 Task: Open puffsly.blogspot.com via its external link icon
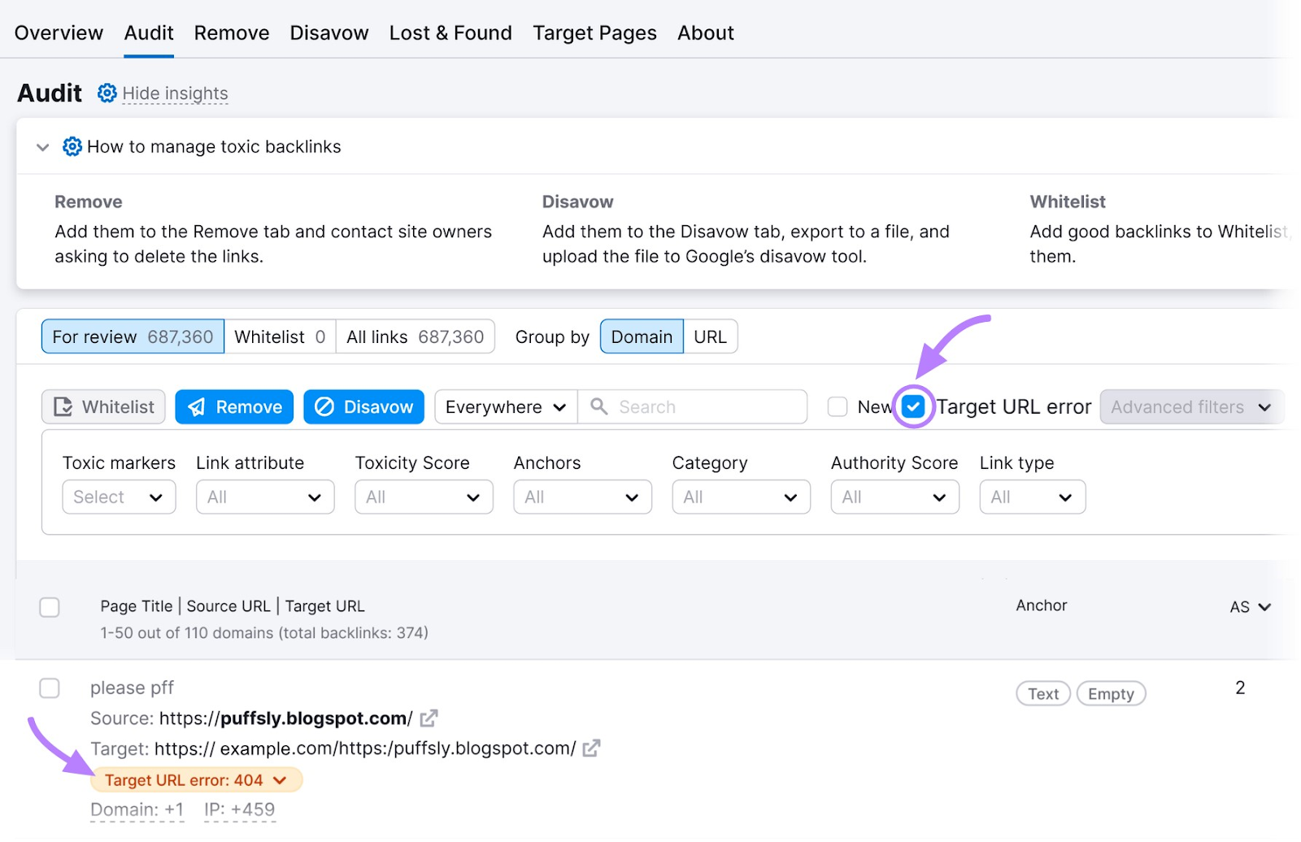(x=429, y=718)
